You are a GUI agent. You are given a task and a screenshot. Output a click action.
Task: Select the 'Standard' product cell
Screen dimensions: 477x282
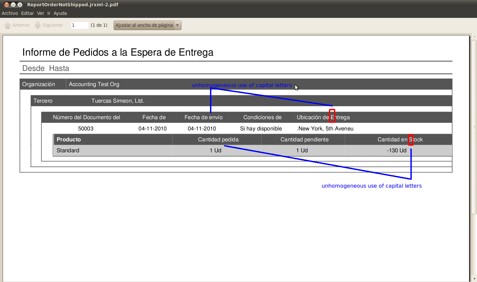(68, 150)
